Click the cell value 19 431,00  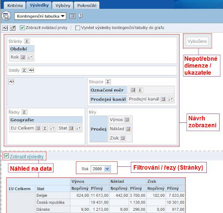pyautogui.click(x=100, y=202)
